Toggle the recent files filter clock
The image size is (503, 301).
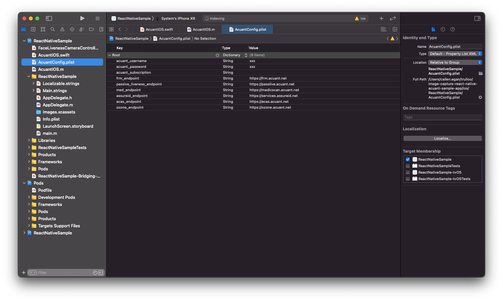pyautogui.click(x=95, y=273)
